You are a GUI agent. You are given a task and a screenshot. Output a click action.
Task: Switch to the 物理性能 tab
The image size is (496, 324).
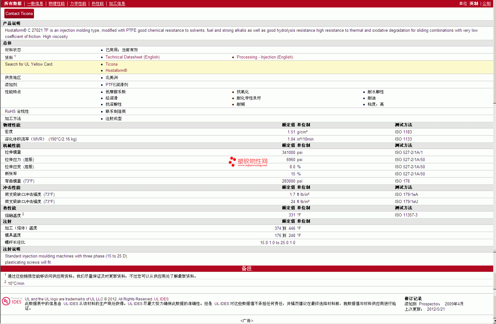57,4
